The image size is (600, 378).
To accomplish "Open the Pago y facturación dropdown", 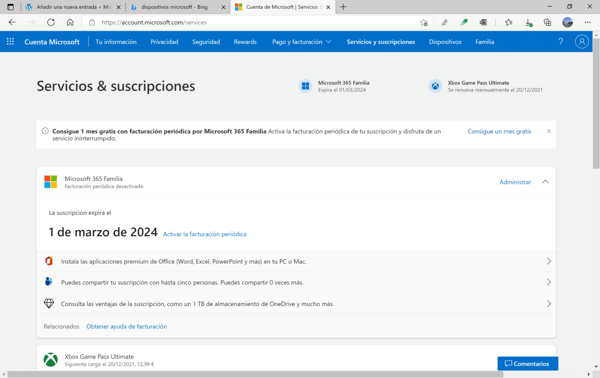I will point(302,42).
